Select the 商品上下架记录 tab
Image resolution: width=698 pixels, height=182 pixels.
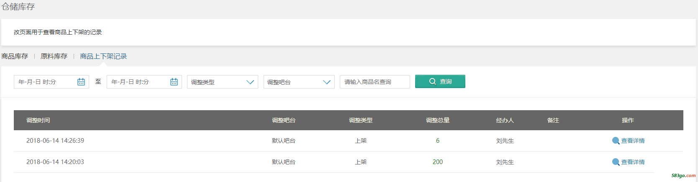[103, 56]
